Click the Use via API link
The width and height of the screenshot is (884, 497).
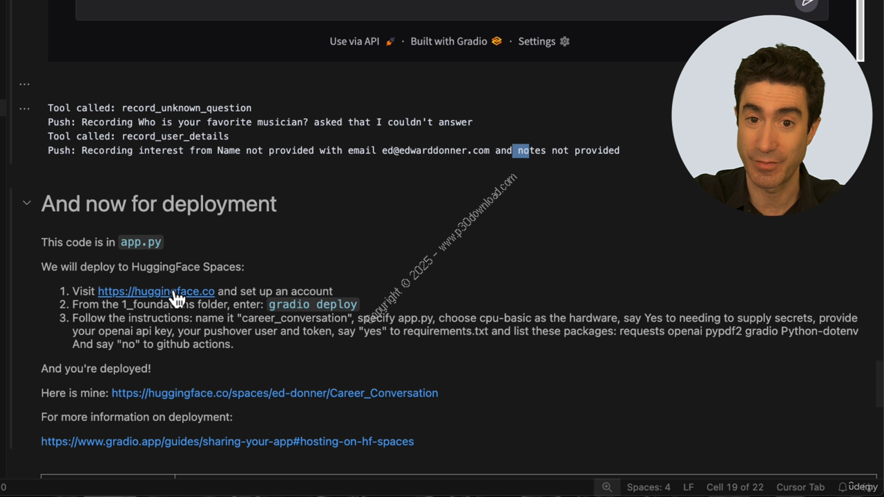tap(354, 41)
